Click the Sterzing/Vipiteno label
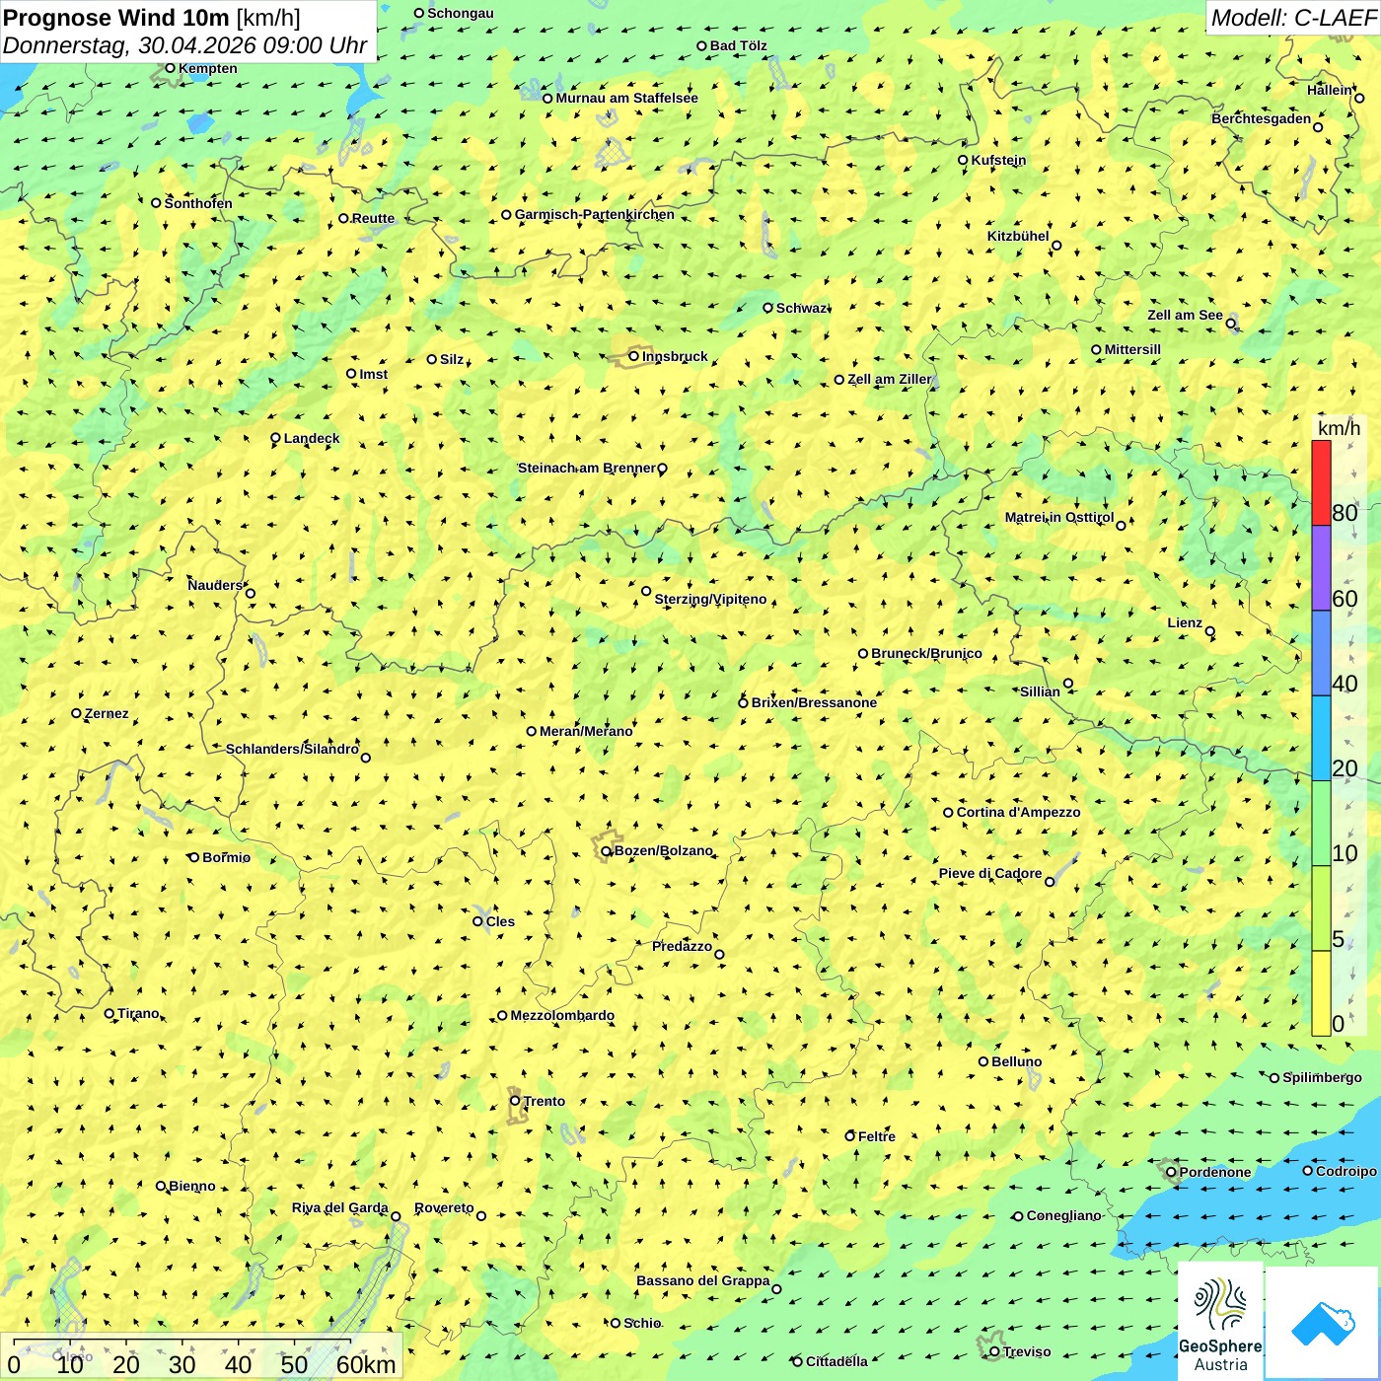Viewport: 1381px width, 1381px height. click(710, 599)
